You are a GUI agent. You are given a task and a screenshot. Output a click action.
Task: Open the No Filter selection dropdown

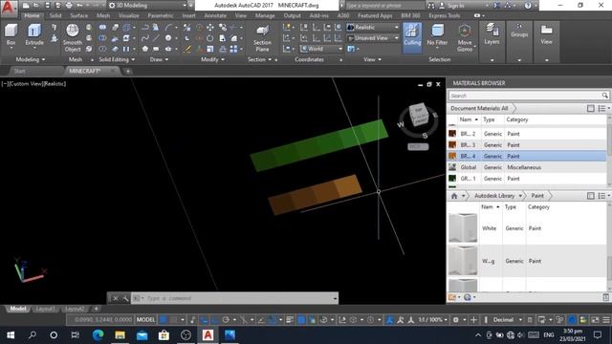pyautogui.click(x=437, y=35)
